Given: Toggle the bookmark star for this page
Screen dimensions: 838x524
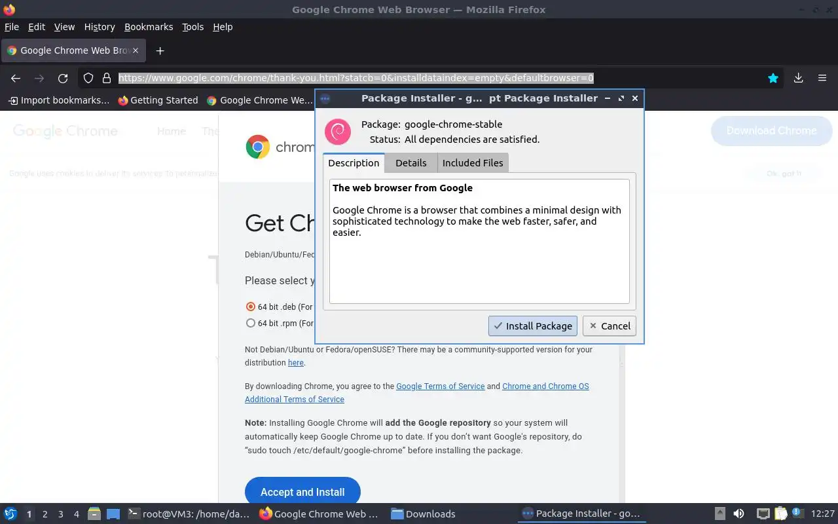Looking at the screenshot, I should [773, 78].
